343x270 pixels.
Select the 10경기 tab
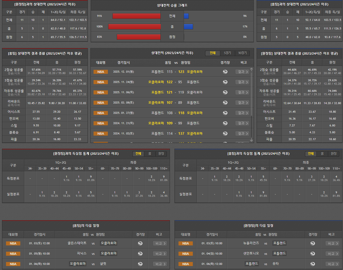click(242, 53)
